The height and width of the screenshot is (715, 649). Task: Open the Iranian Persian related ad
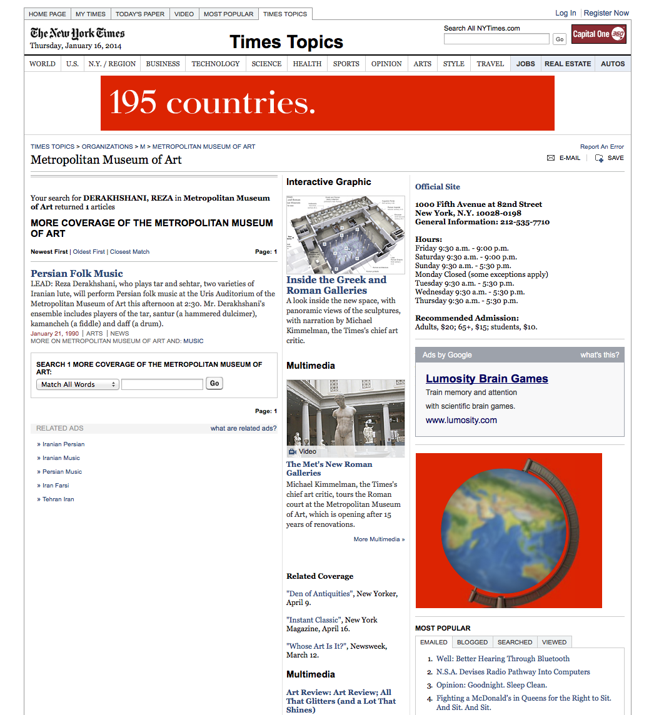pyautogui.click(x=63, y=444)
